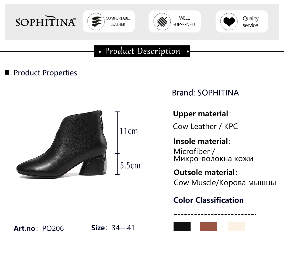The image size is (284, 259).
Task: Click the black ankle boot image
Action: (62, 144)
